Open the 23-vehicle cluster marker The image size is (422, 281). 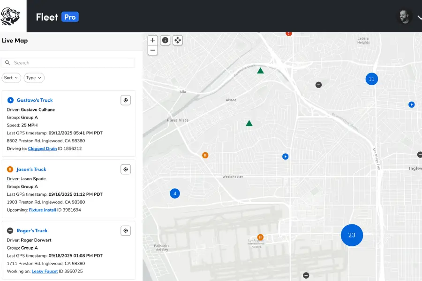[x=352, y=235]
